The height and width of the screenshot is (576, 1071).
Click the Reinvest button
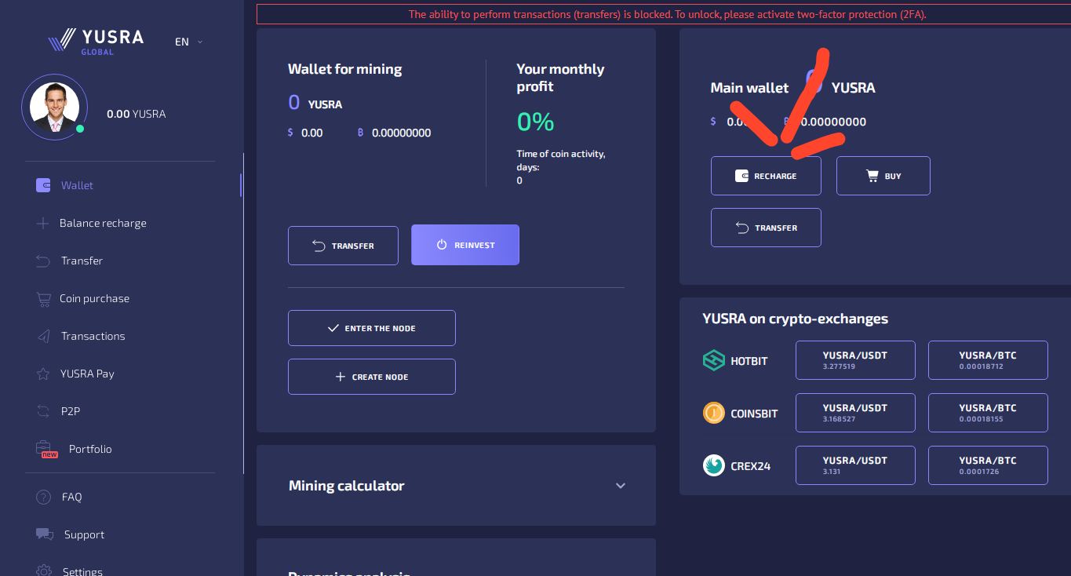[465, 245]
